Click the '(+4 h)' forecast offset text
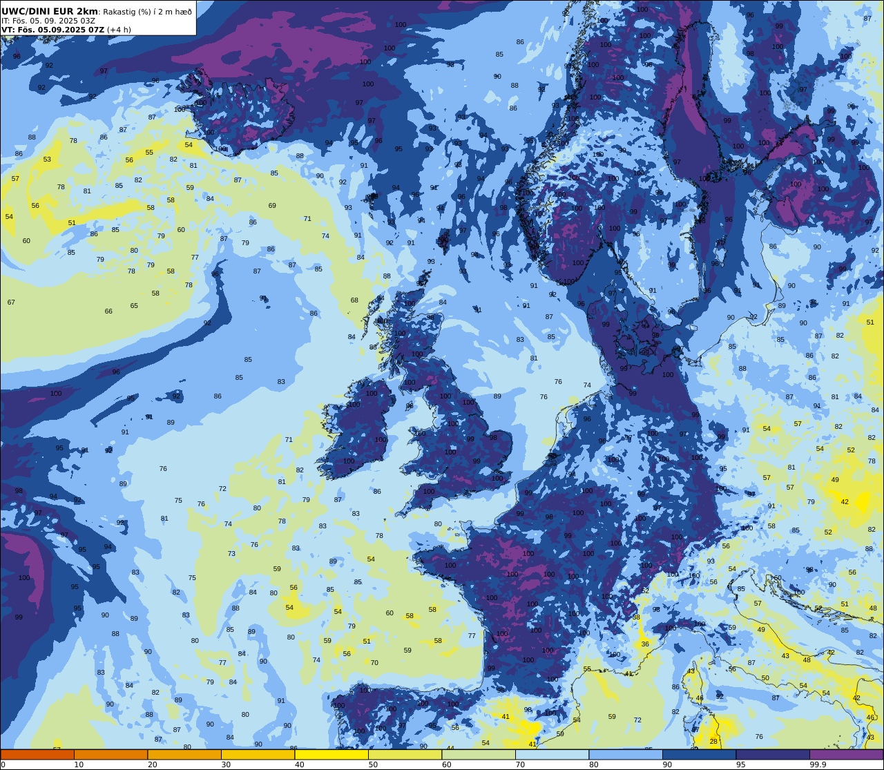The image size is (884, 770). click(x=119, y=30)
